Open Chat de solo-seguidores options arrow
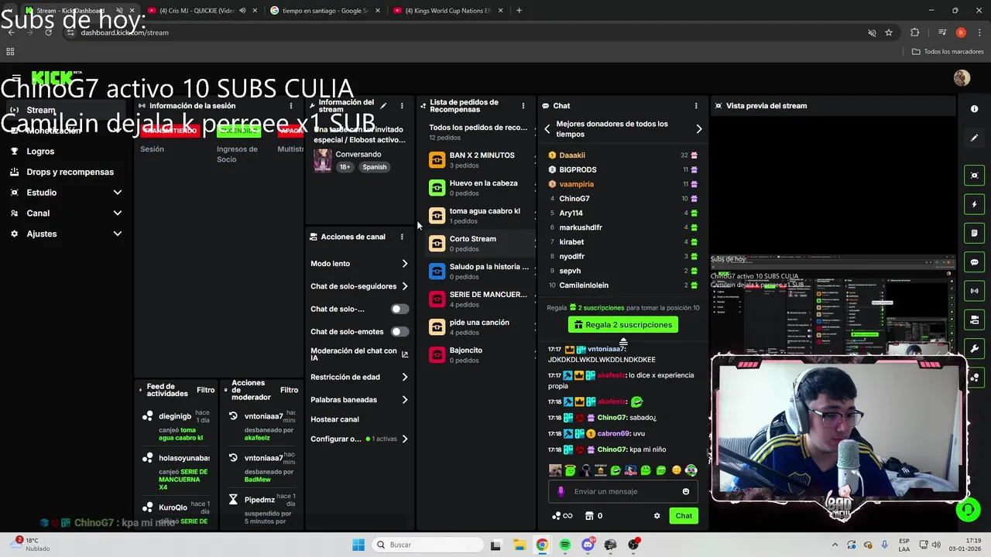This screenshot has width=991, height=557. coord(404,286)
